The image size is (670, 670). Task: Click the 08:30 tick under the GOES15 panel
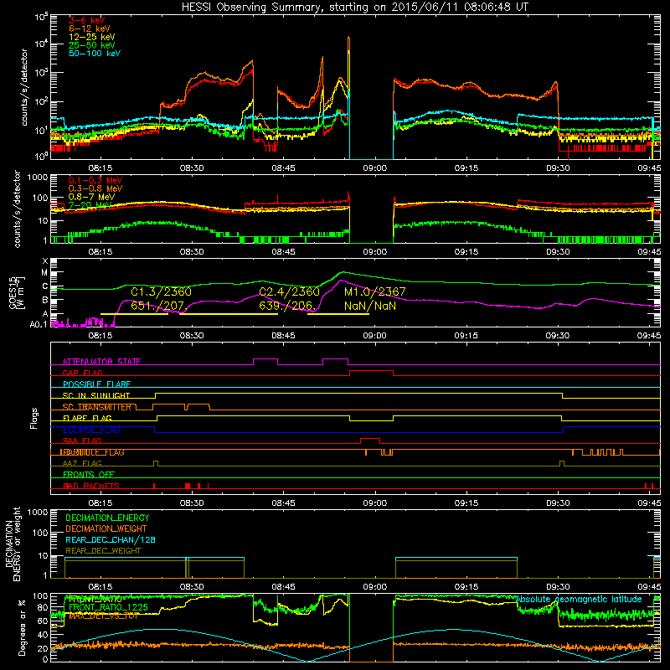point(192,335)
